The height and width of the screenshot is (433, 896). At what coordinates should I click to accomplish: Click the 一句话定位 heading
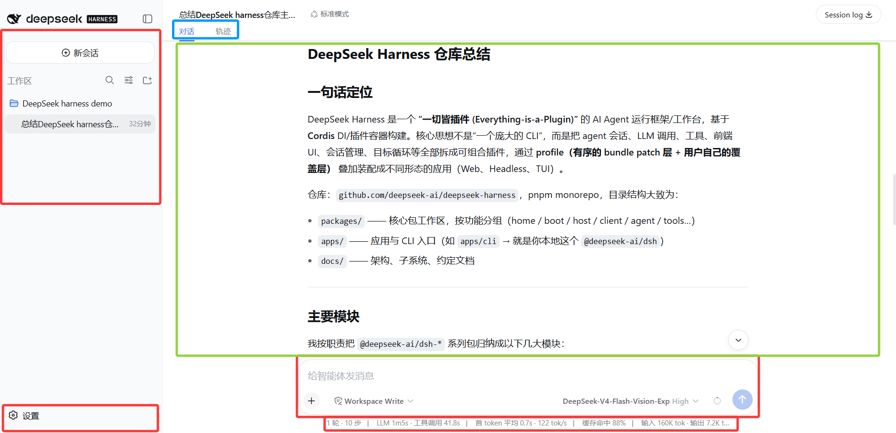[340, 92]
